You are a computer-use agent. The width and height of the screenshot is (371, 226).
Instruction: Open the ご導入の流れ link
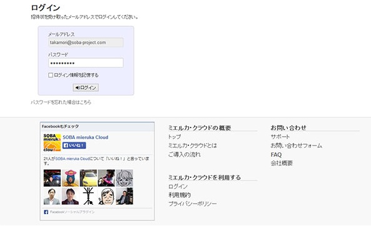[x=185, y=154]
